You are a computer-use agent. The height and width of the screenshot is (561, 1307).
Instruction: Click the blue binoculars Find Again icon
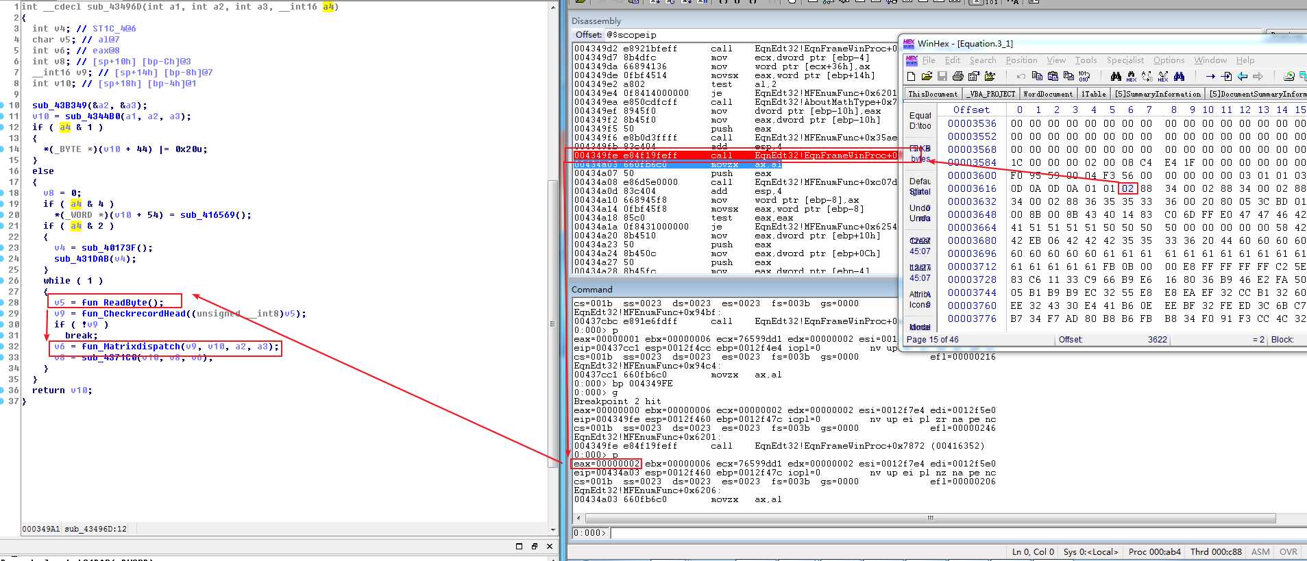click(x=1179, y=76)
